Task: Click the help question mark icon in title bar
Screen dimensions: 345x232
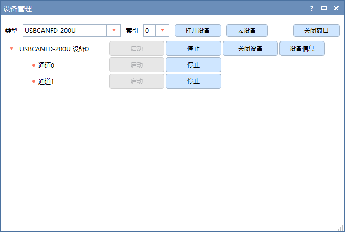Action: point(312,8)
